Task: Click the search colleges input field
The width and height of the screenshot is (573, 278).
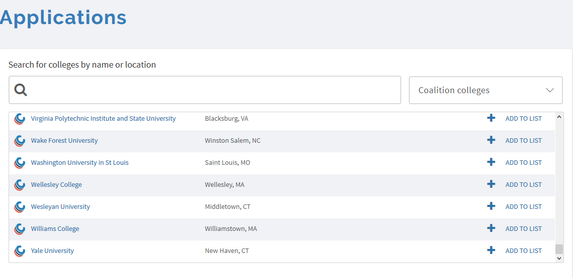Action: (x=205, y=90)
